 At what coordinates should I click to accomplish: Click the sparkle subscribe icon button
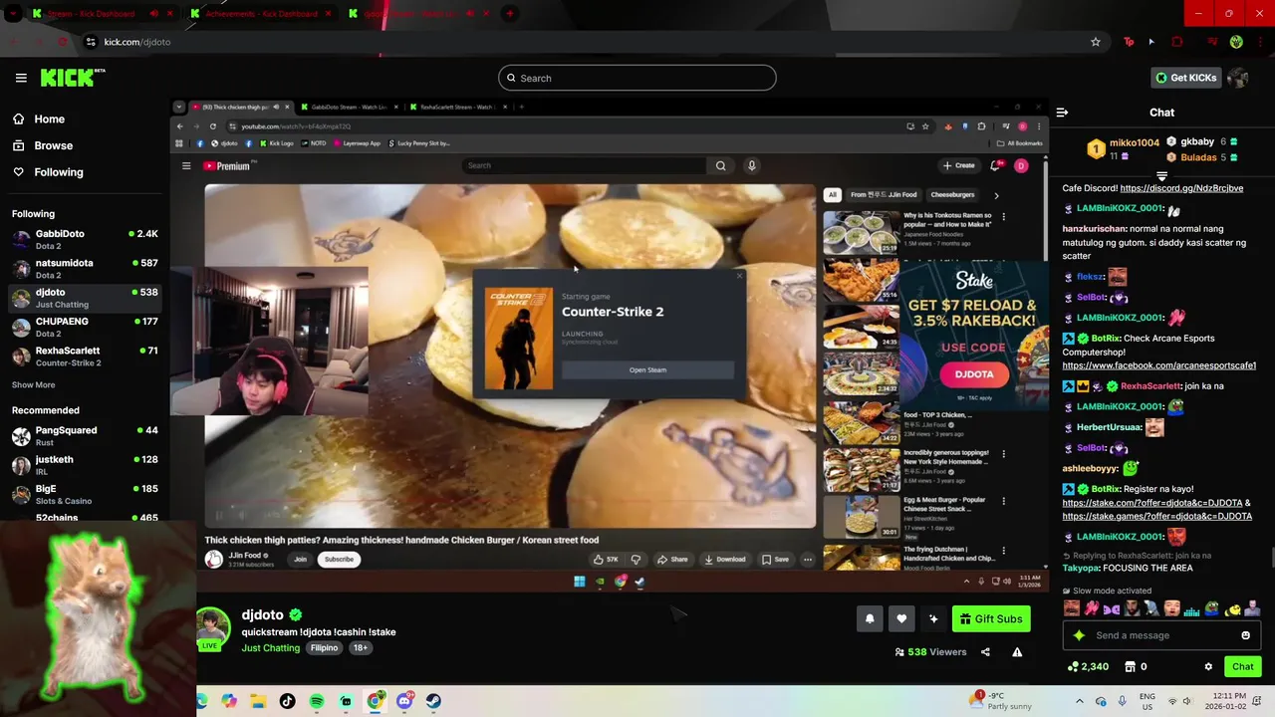point(933,618)
